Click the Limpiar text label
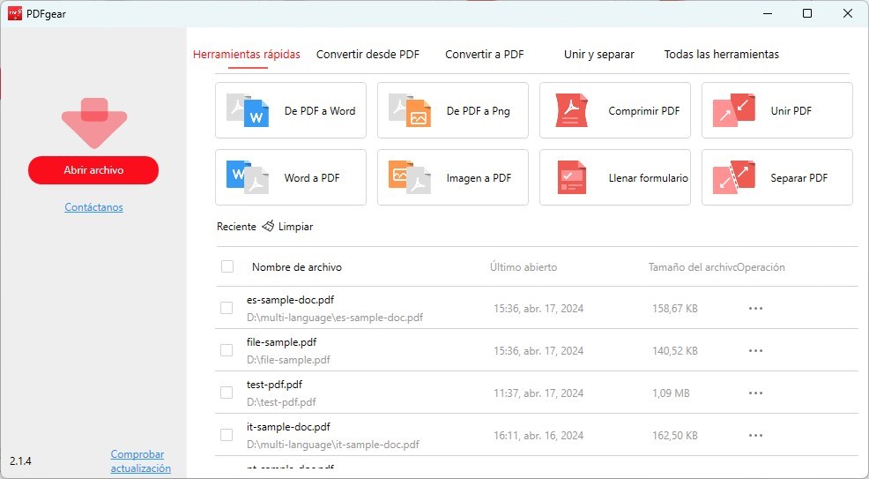Image resolution: width=869 pixels, height=479 pixels. click(296, 226)
